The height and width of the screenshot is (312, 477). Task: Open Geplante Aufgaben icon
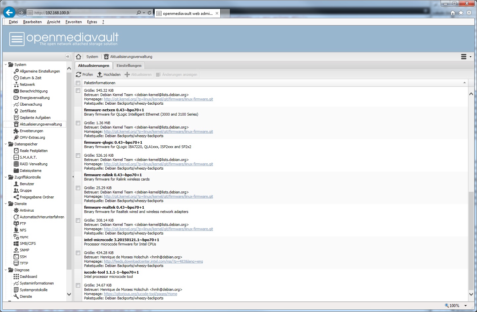(16, 118)
